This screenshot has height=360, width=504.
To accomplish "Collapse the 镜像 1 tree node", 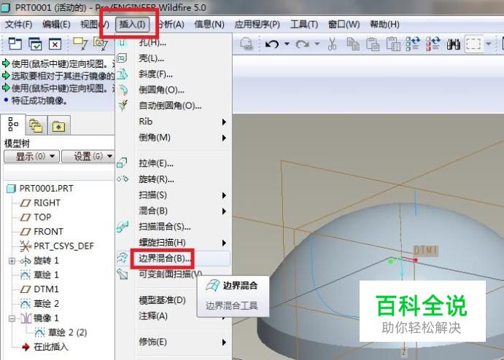I will [x=12, y=318].
